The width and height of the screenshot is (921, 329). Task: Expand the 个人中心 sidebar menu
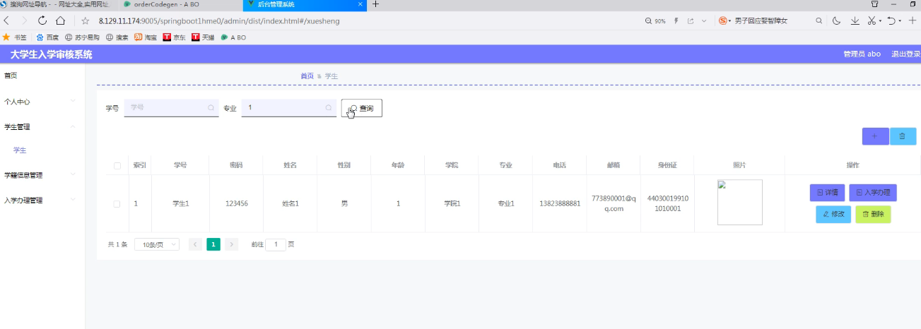point(38,102)
